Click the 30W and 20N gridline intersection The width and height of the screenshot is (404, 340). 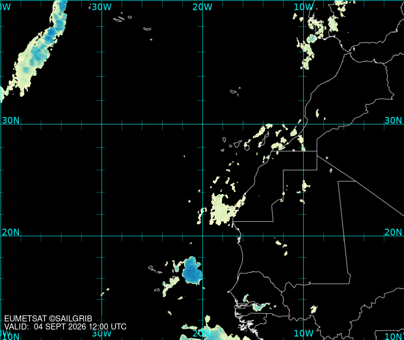coord(102,236)
